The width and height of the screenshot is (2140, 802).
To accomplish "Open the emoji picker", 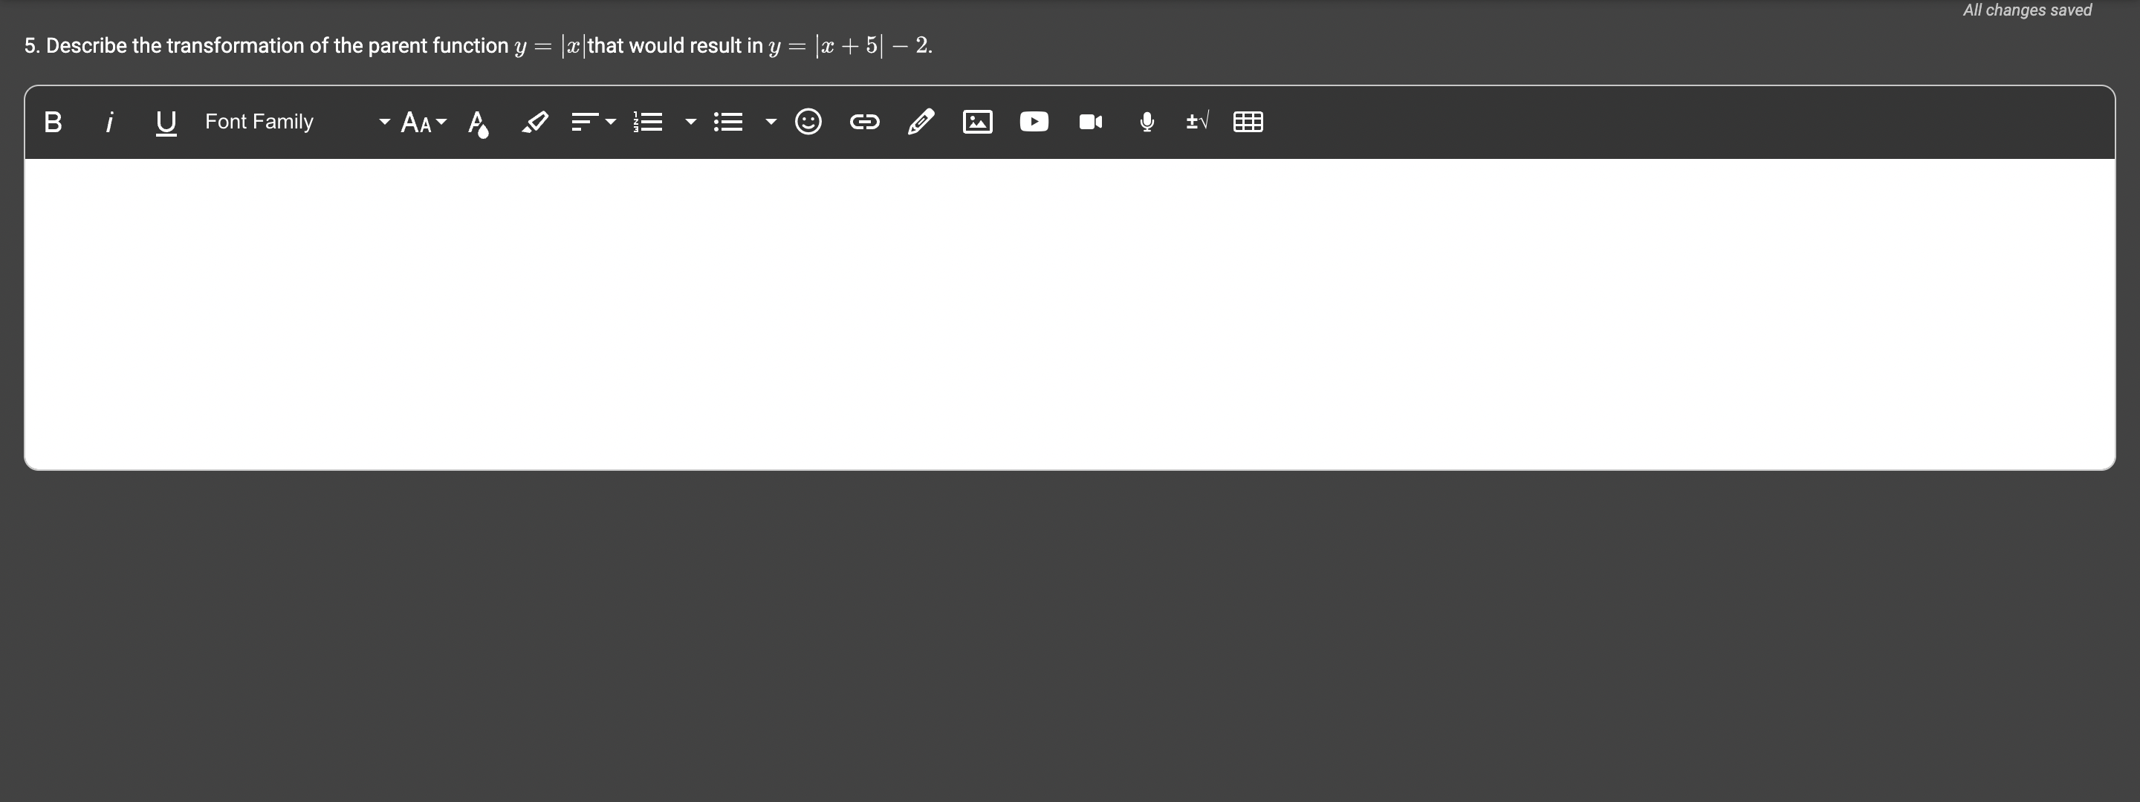I will 808,122.
